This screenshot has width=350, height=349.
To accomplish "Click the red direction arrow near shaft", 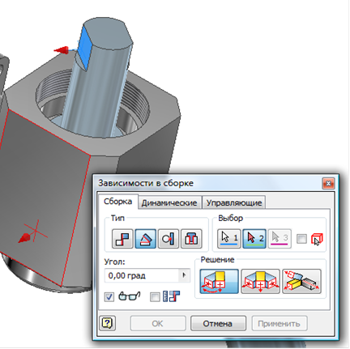I will point(62,50).
